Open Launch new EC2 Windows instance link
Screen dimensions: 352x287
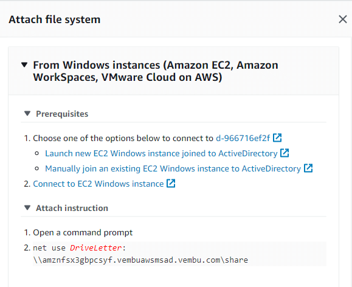pos(161,153)
